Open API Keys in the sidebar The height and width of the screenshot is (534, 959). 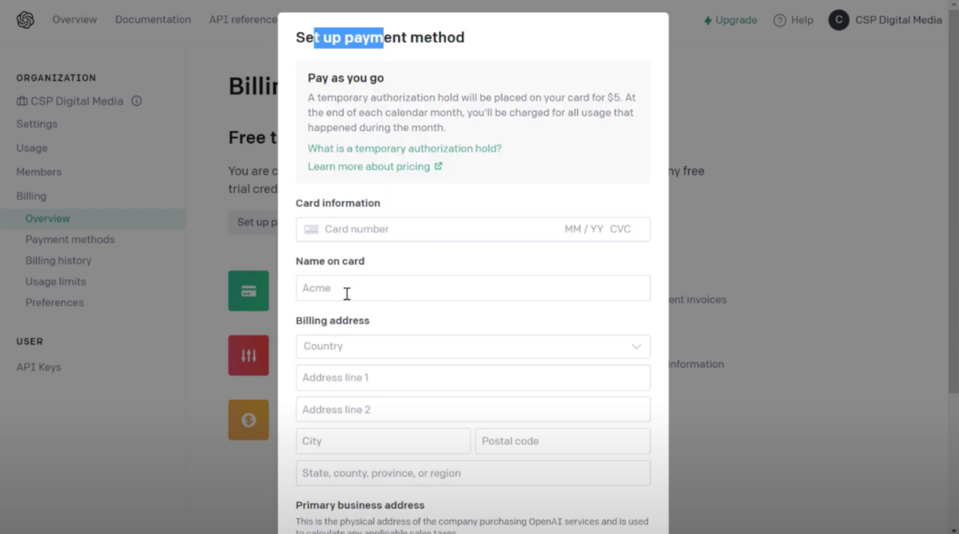tap(39, 367)
